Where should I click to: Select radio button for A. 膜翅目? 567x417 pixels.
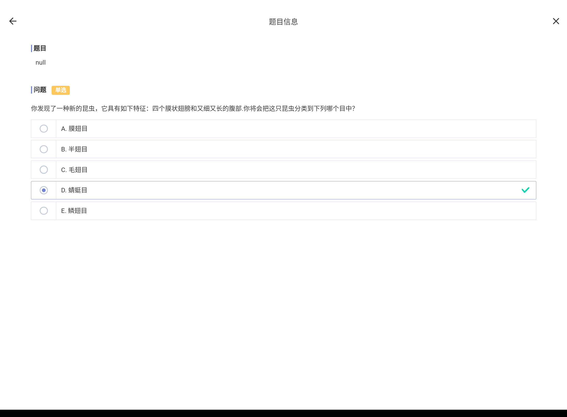click(44, 128)
